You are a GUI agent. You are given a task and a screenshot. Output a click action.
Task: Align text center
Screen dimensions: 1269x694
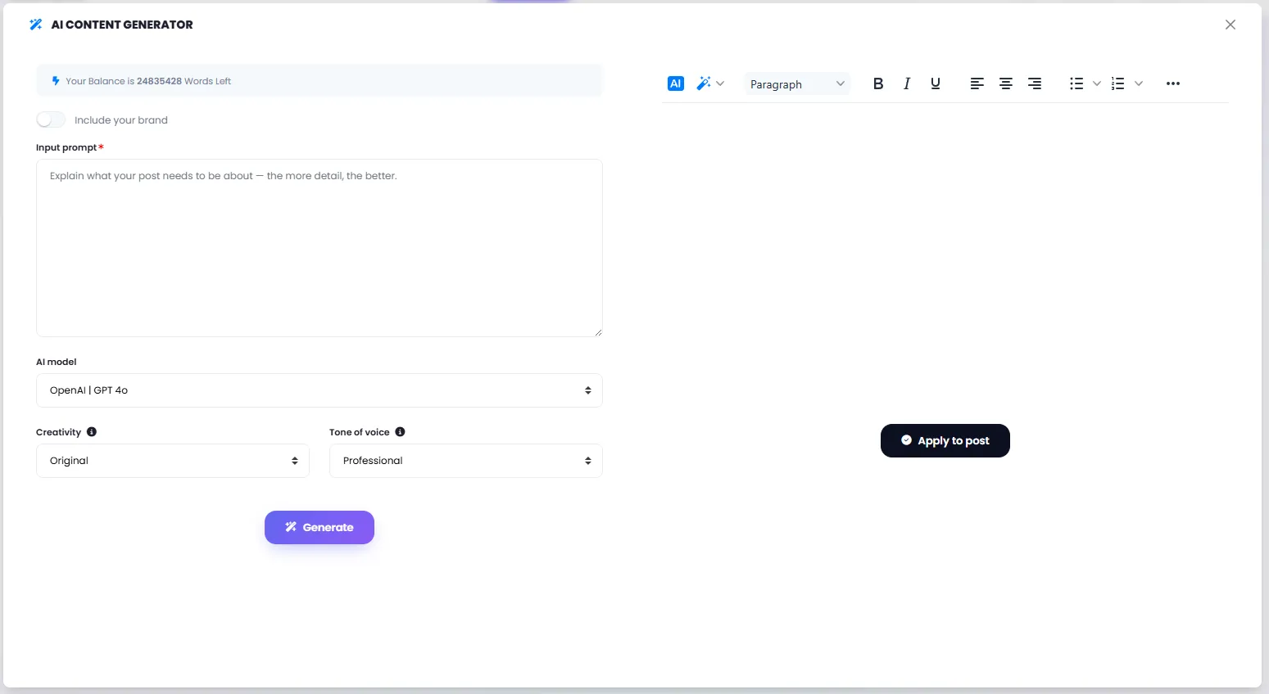point(1006,83)
